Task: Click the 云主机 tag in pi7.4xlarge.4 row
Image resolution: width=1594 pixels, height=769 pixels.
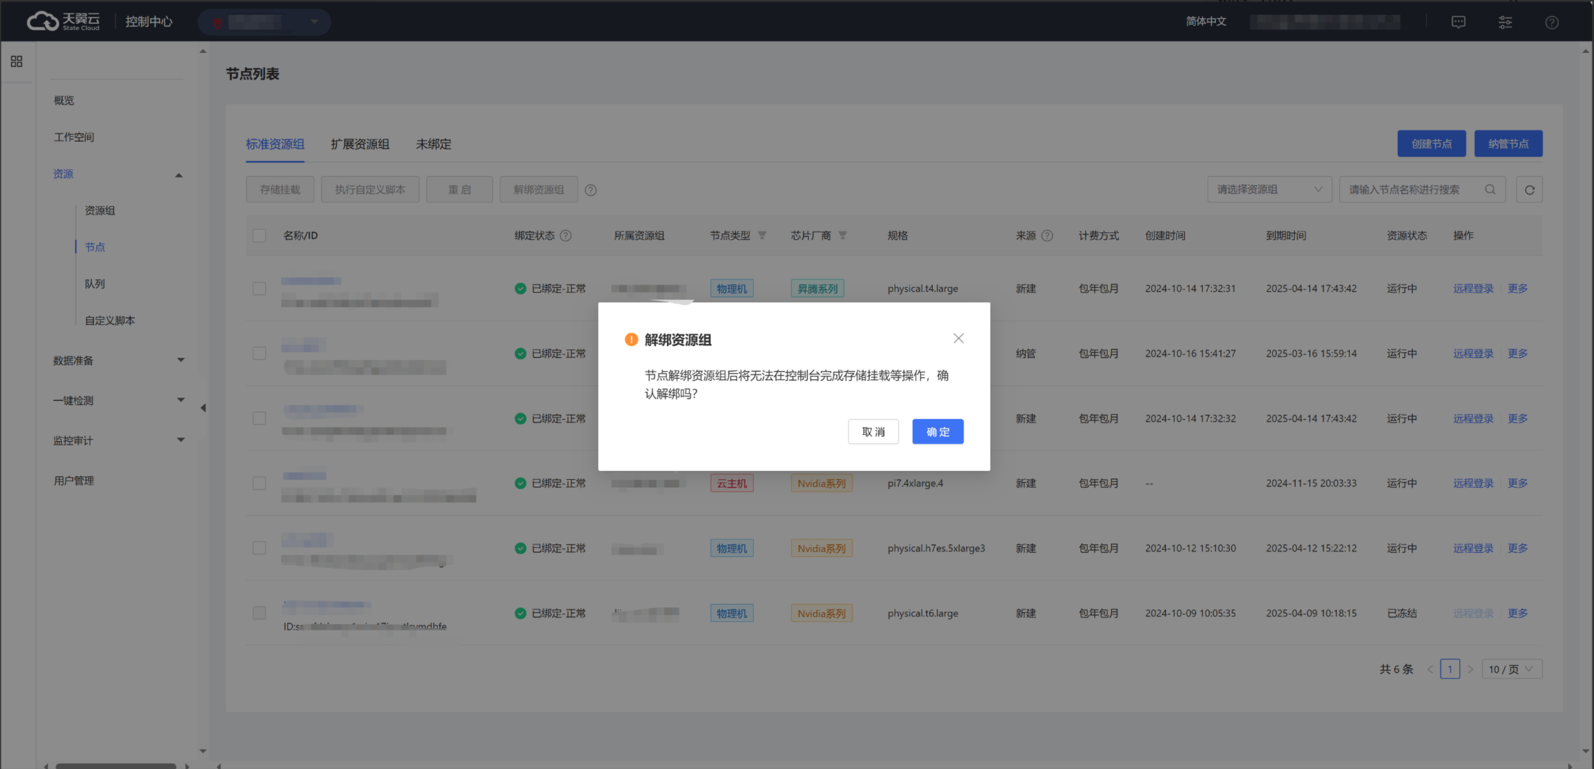Action: click(x=731, y=484)
